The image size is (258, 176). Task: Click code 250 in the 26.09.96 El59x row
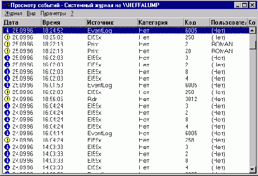[x=190, y=37]
